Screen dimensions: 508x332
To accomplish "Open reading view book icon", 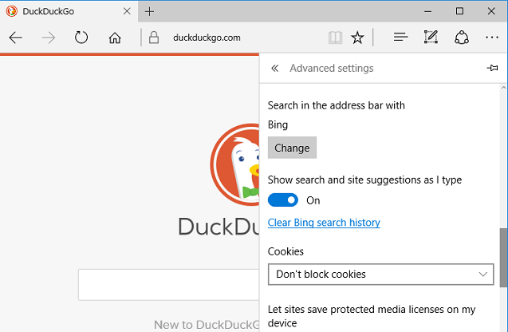I will pyautogui.click(x=335, y=38).
